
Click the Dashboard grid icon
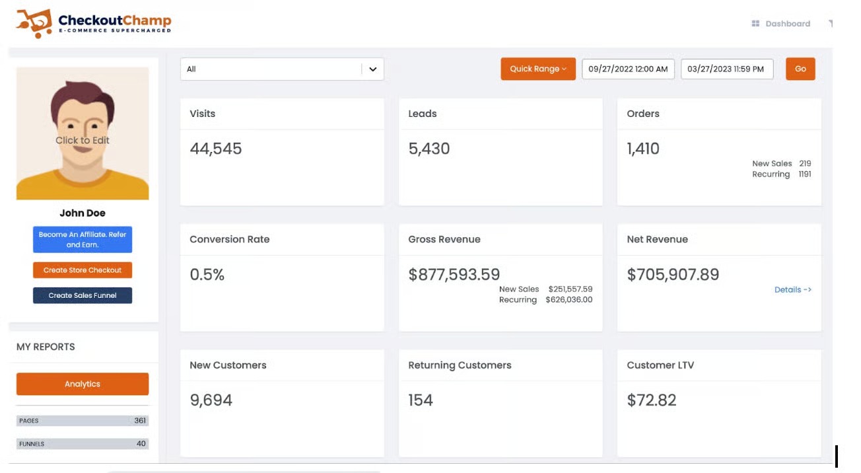pos(755,24)
